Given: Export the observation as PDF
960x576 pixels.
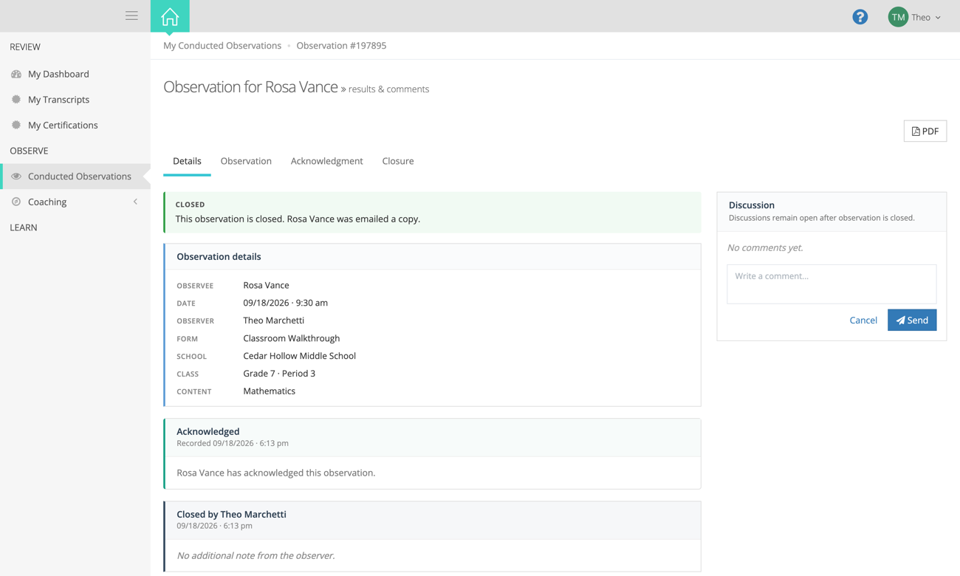Looking at the screenshot, I should pyautogui.click(x=925, y=131).
